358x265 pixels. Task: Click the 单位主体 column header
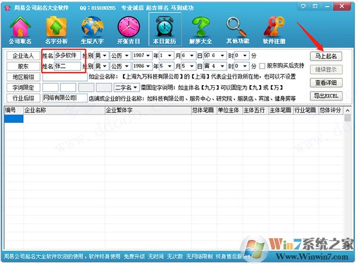click(230, 110)
